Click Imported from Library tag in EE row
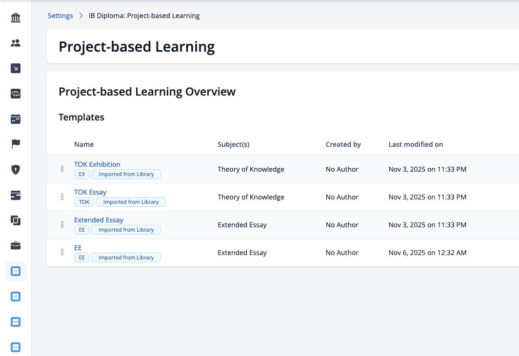 [x=126, y=257]
